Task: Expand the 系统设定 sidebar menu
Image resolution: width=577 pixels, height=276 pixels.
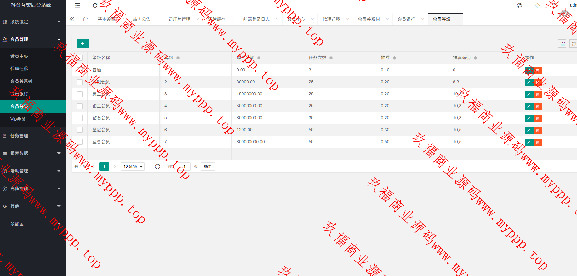Action: (x=31, y=22)
